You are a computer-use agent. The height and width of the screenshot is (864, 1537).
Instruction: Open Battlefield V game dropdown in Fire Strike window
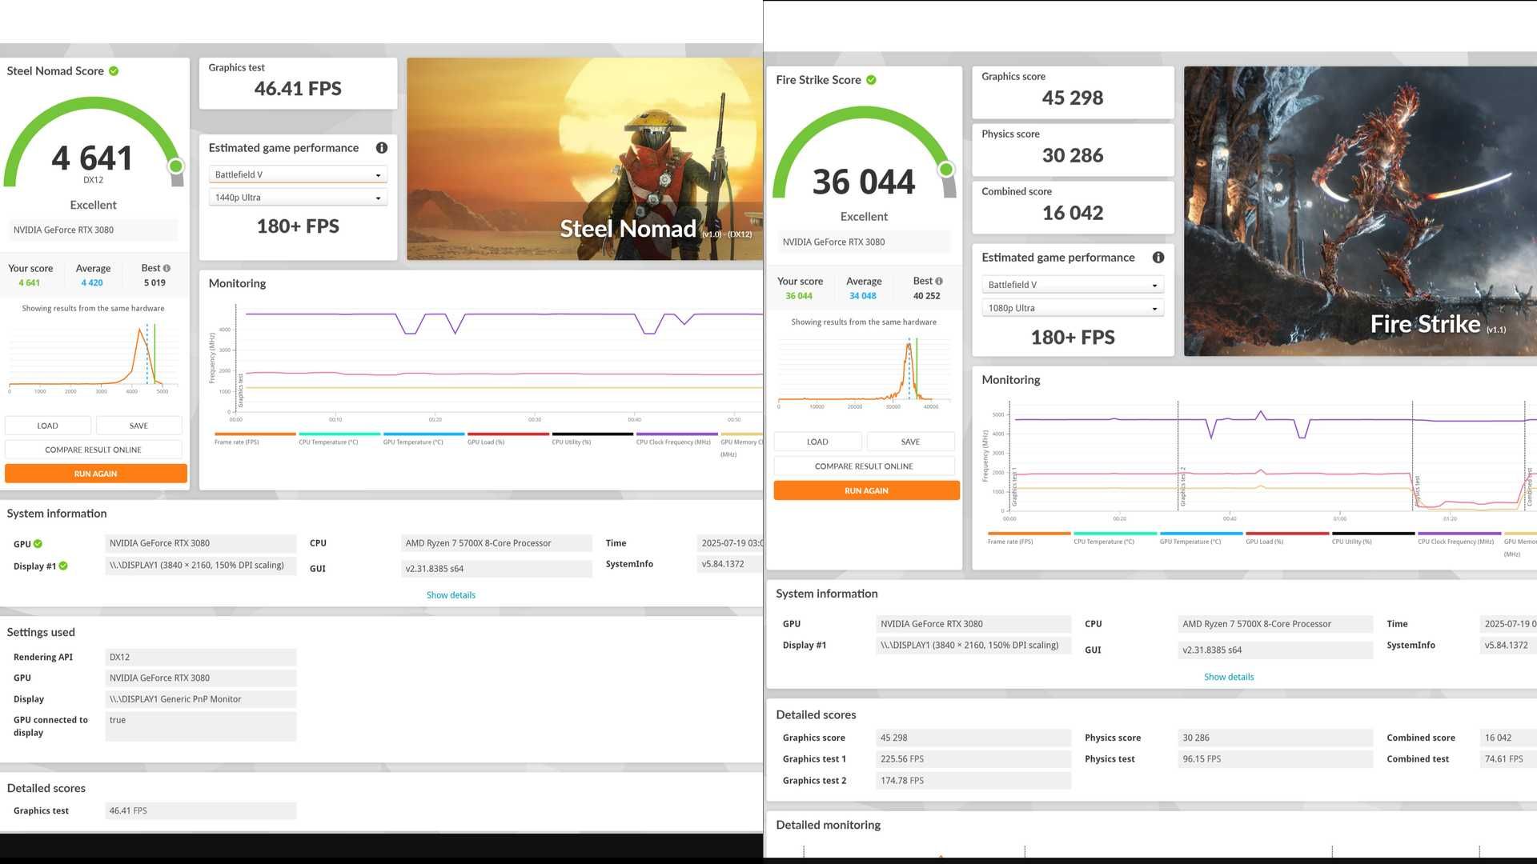1073,285
